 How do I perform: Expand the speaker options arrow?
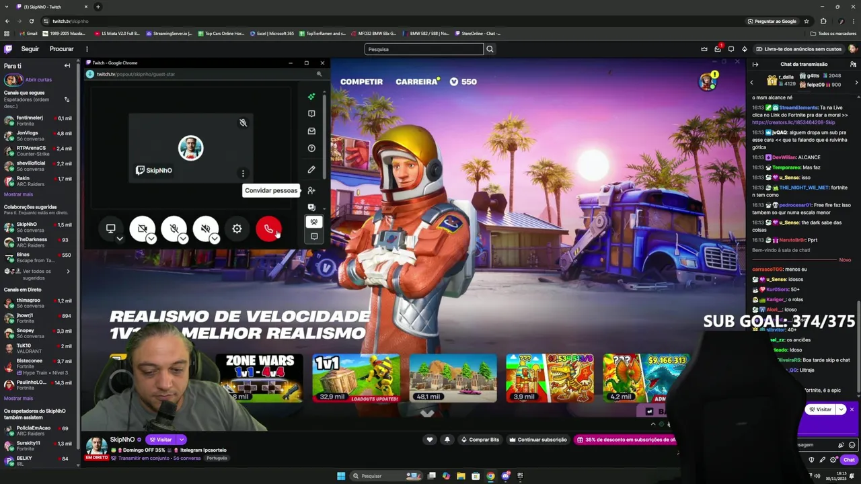(x=215, y=239)
